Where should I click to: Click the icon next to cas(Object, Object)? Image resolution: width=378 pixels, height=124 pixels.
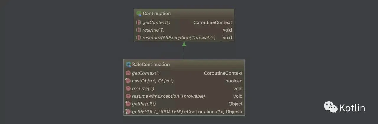pos(128,81)
